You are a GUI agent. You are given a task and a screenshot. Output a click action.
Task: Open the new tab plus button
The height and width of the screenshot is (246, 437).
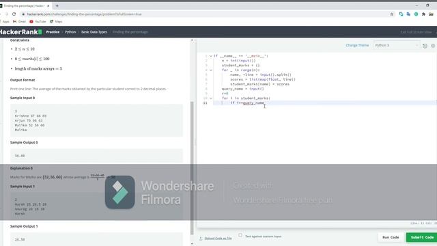[x=57, y=5]
